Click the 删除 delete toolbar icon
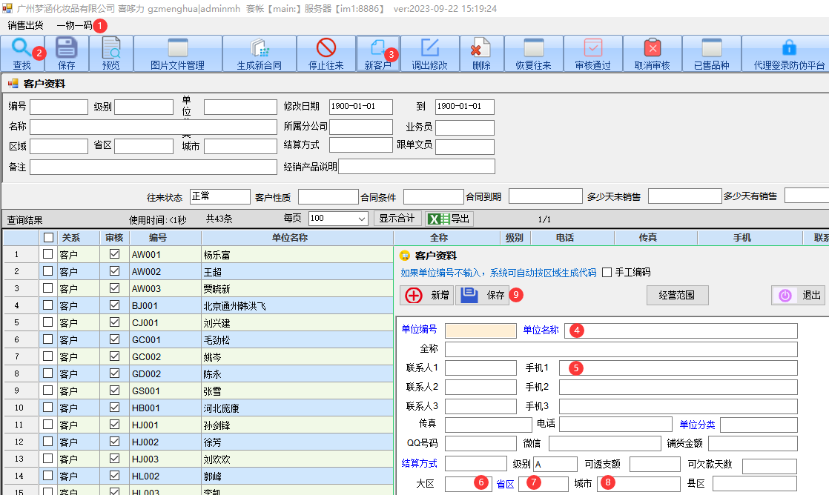 click(x=480, y=49)
